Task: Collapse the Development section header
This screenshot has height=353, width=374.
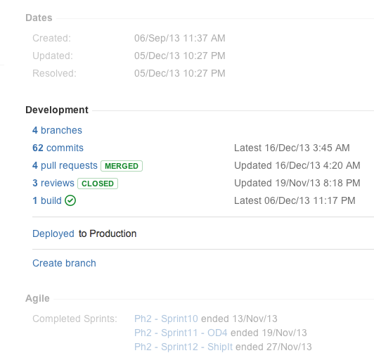Action: [57, 110]
